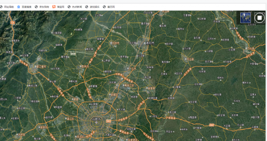The height and width of the screenshot is (141, 267).
Task: Click the 都江堰市 label on map
Action: coord(41,67)
